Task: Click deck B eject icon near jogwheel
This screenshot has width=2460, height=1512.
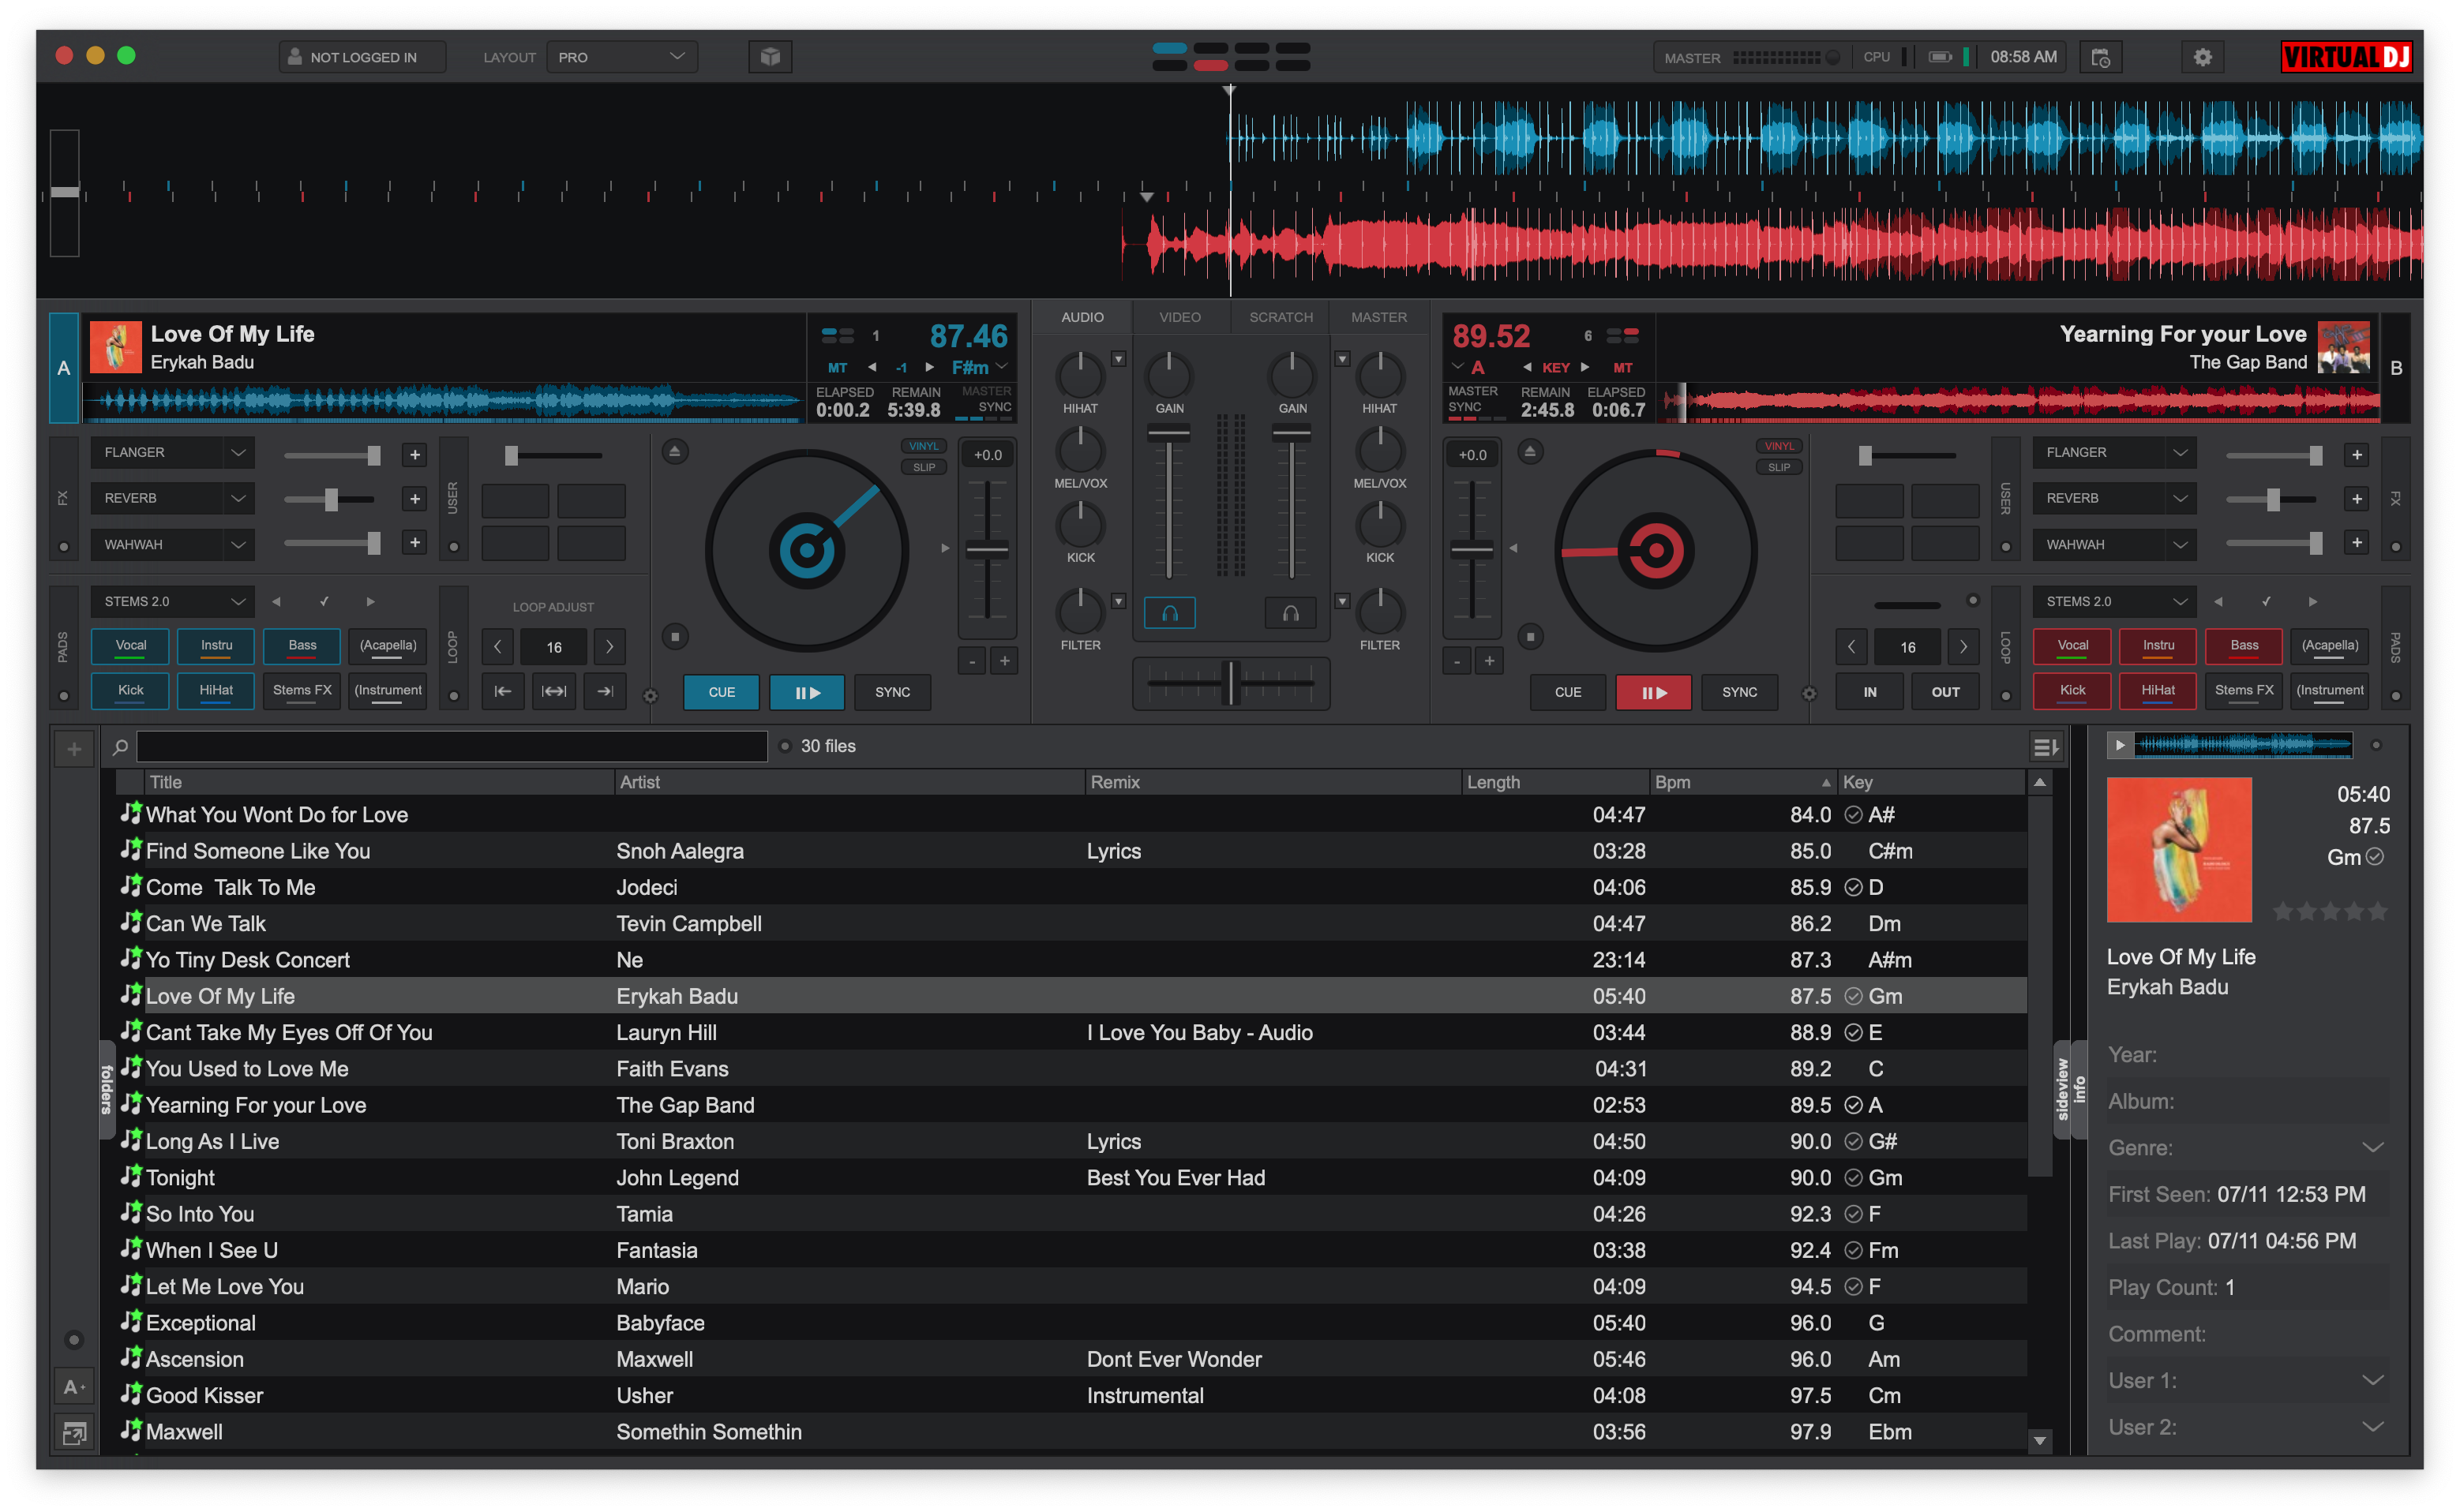Action: (x=1530, y=452)
